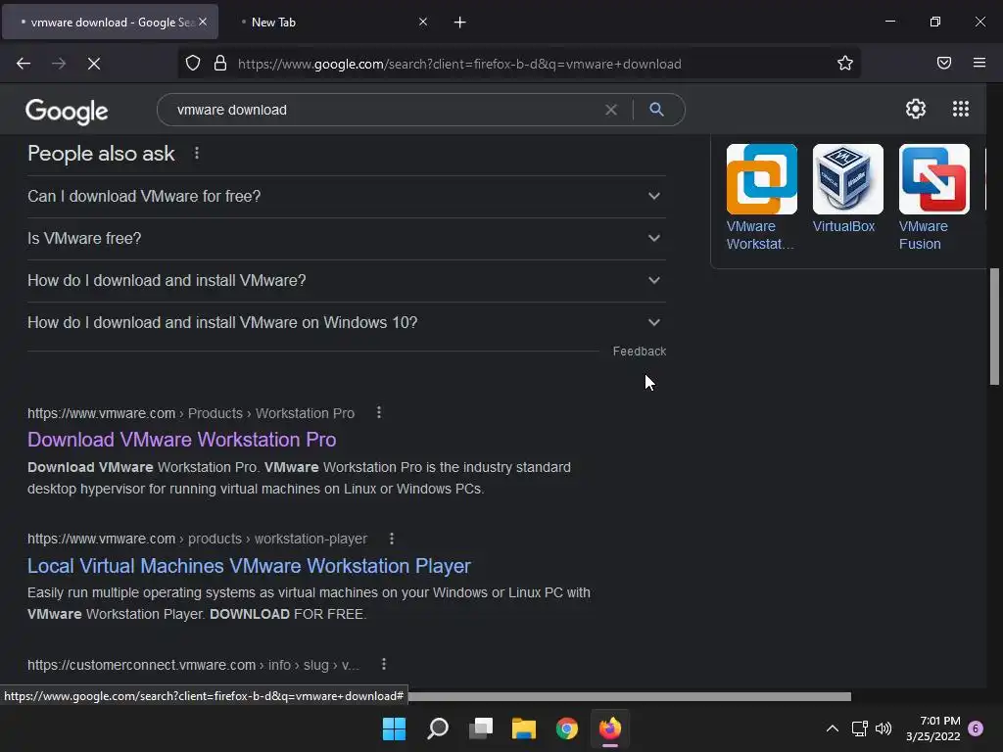
Task: Click the VMware Fusion text label
Action: 923,235
